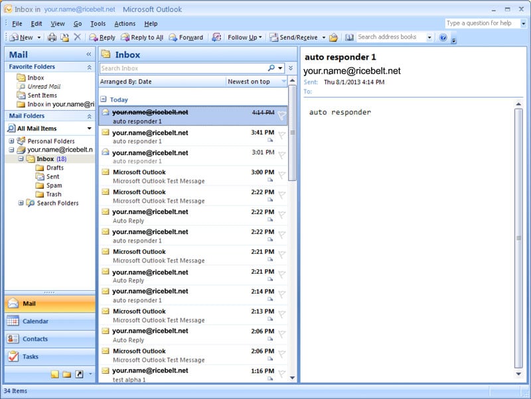Click the Search Inbox field
The height and width of the screenshot is (399, 531).
click(183, 68)
